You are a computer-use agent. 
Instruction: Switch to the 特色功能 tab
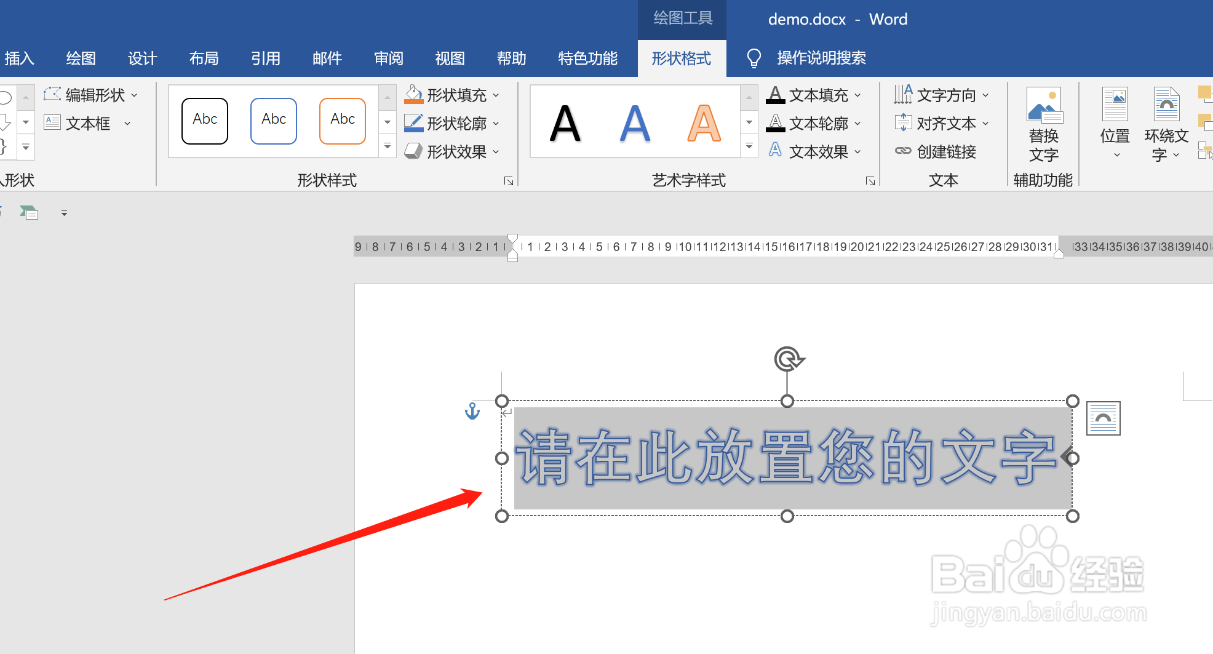[x=588, y=58]
